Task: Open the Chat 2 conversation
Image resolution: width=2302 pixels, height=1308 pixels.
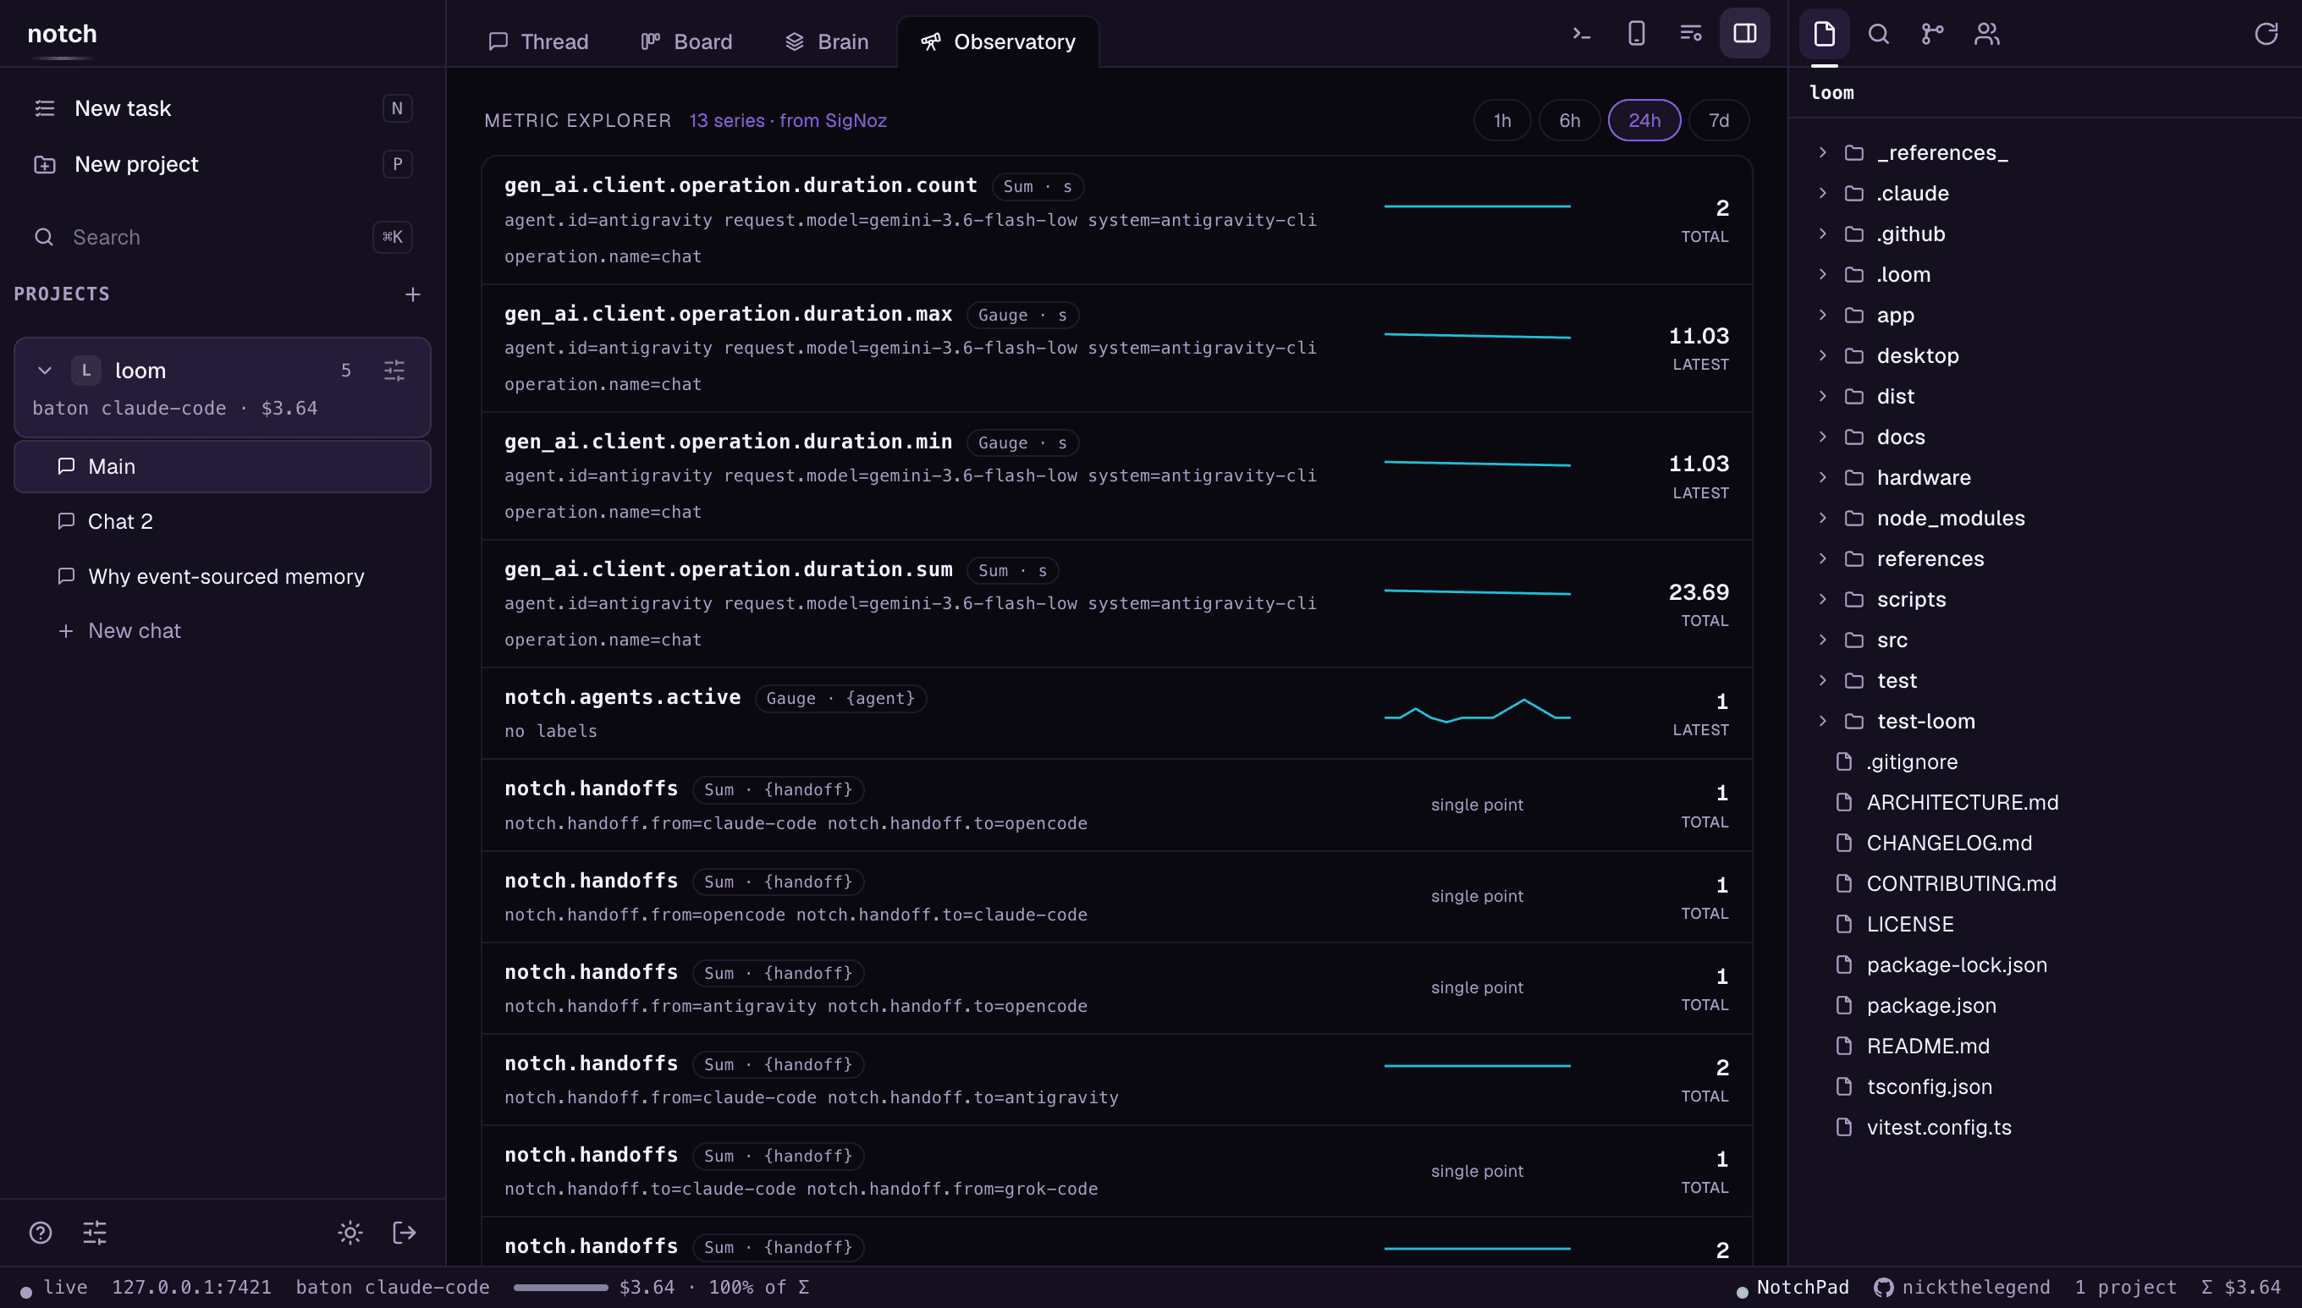Action: [x=223, y=521]
